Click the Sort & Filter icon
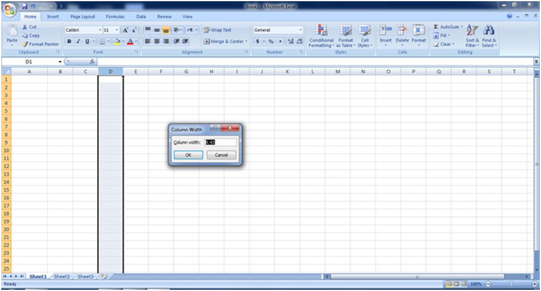 (x=472, y=30)
